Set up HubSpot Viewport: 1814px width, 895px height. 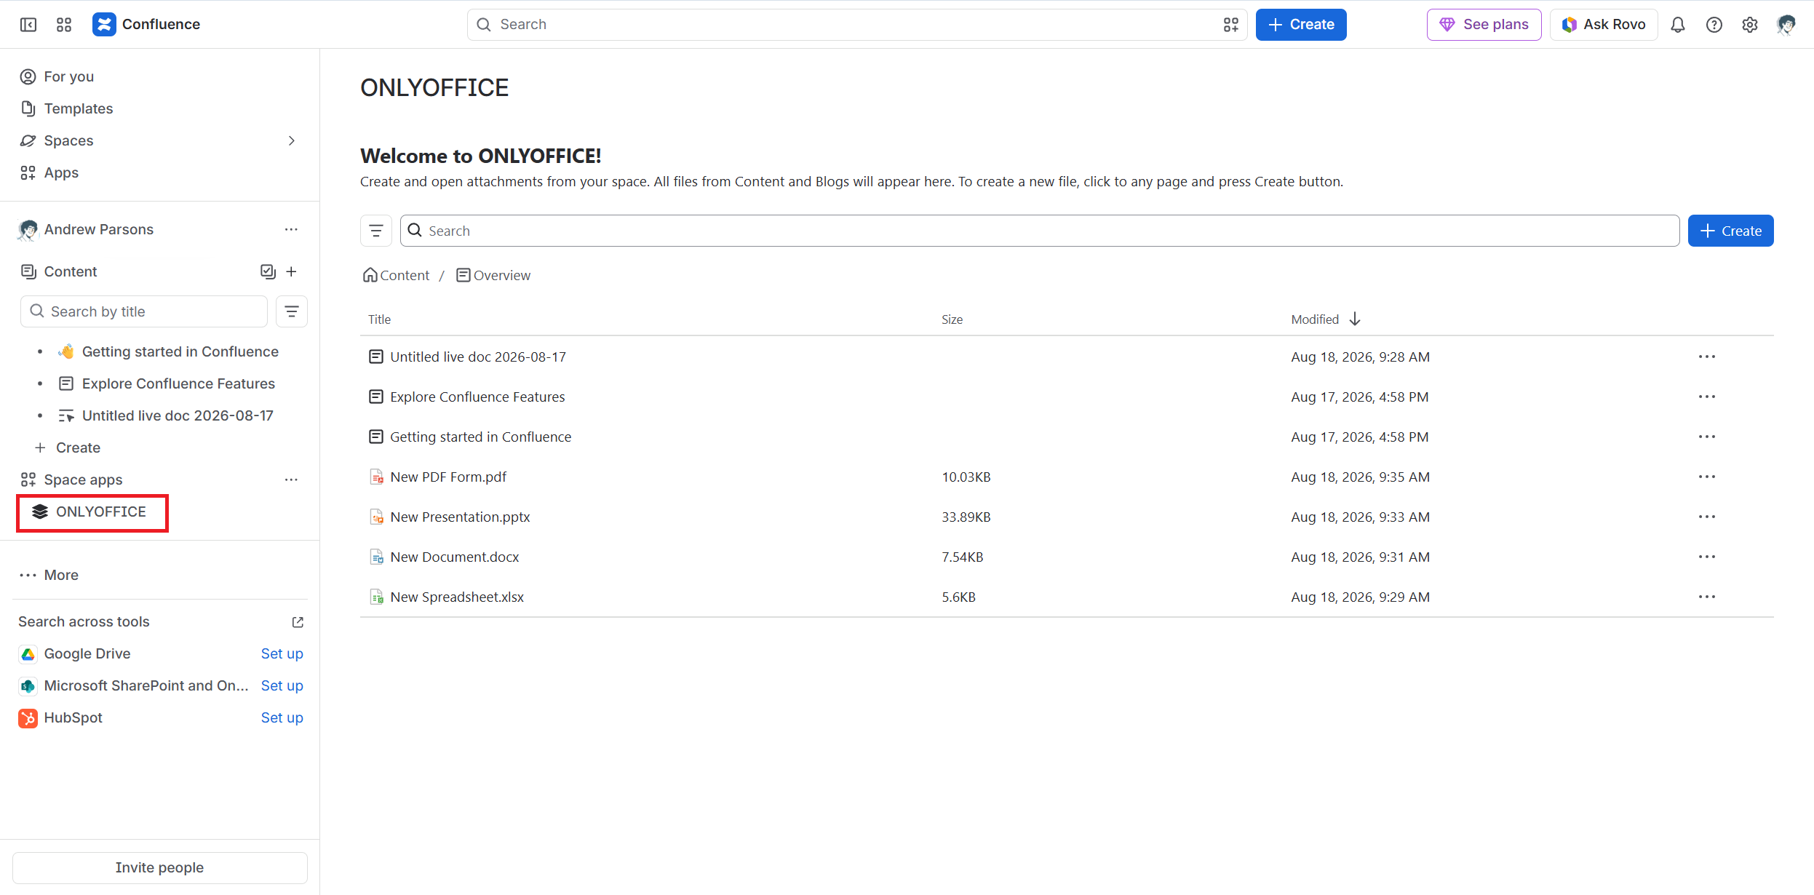click(282, 717)
